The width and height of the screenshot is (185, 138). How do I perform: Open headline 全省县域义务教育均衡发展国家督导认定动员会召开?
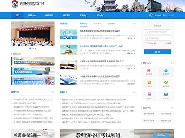point(102,61)
